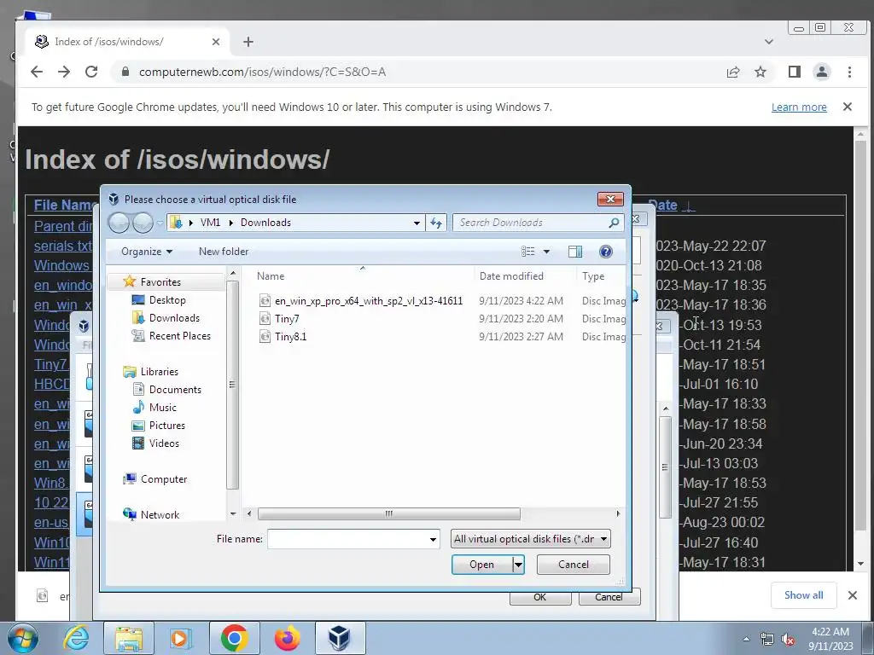The image size is (874, 655).
Task: Select Music library in sidebar
Action: pos(154,408)
